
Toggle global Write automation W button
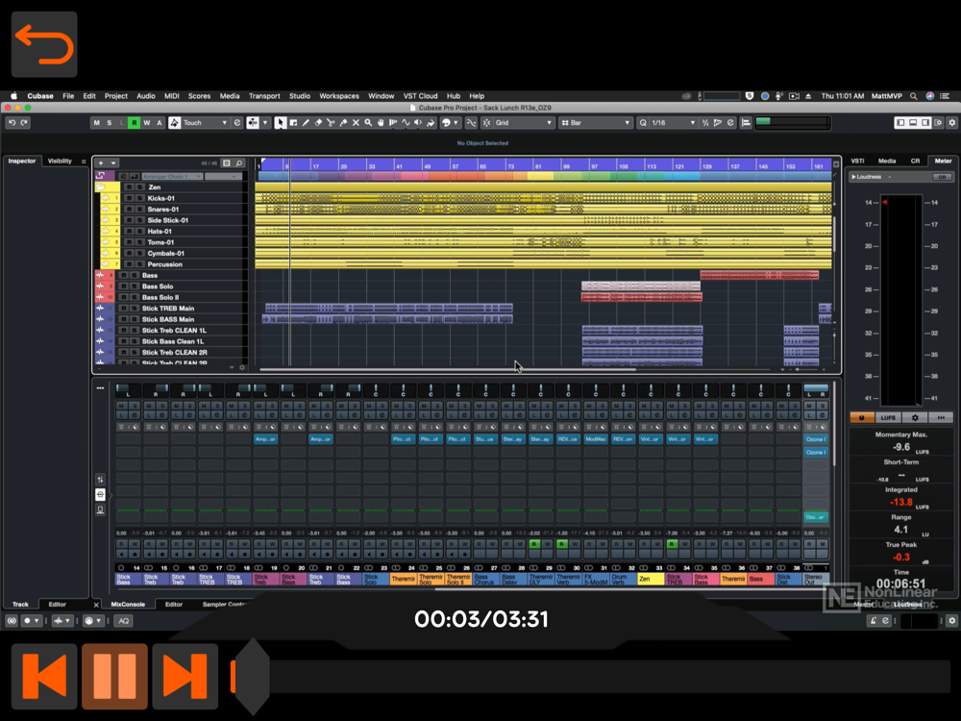(146, 123)
